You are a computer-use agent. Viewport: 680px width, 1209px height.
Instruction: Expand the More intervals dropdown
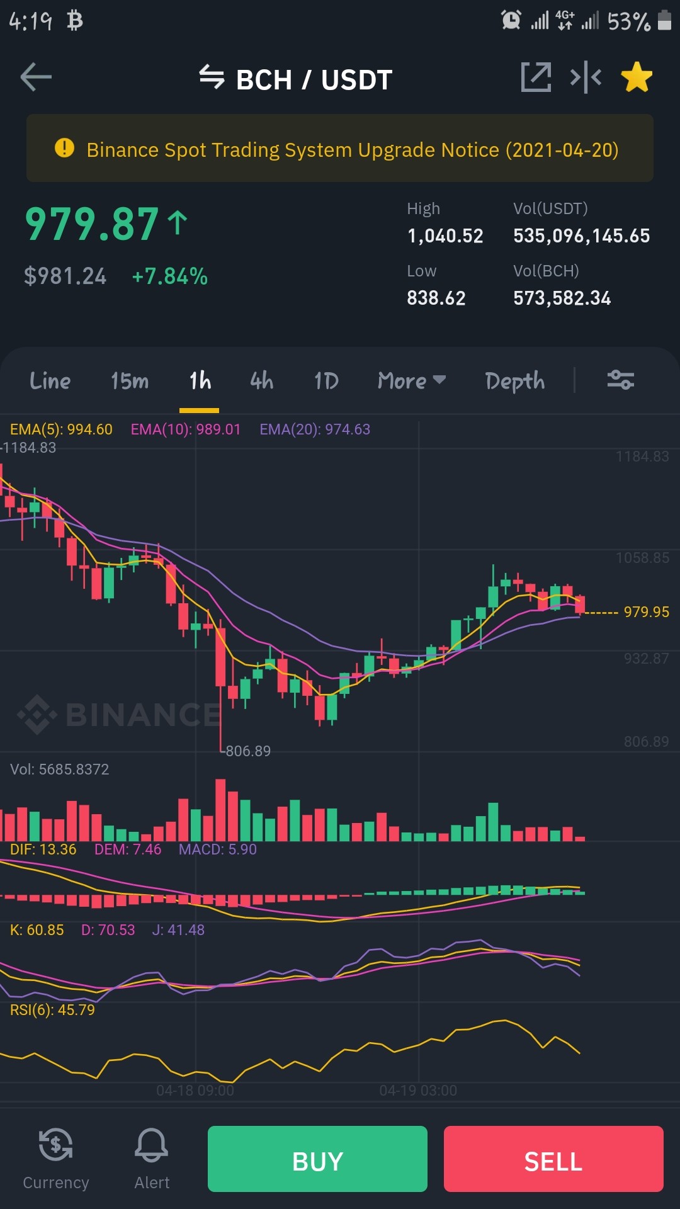point(412,380)
